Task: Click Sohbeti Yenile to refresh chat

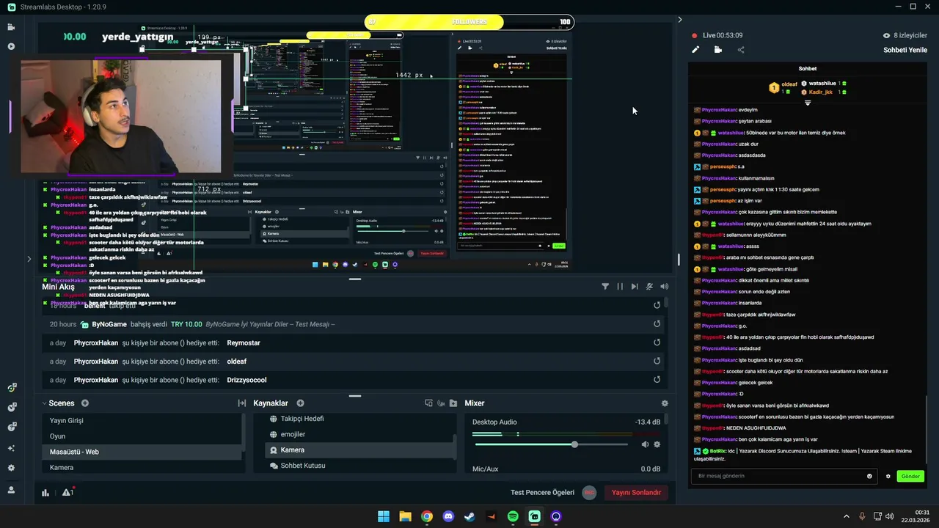Action: [905, 50]
